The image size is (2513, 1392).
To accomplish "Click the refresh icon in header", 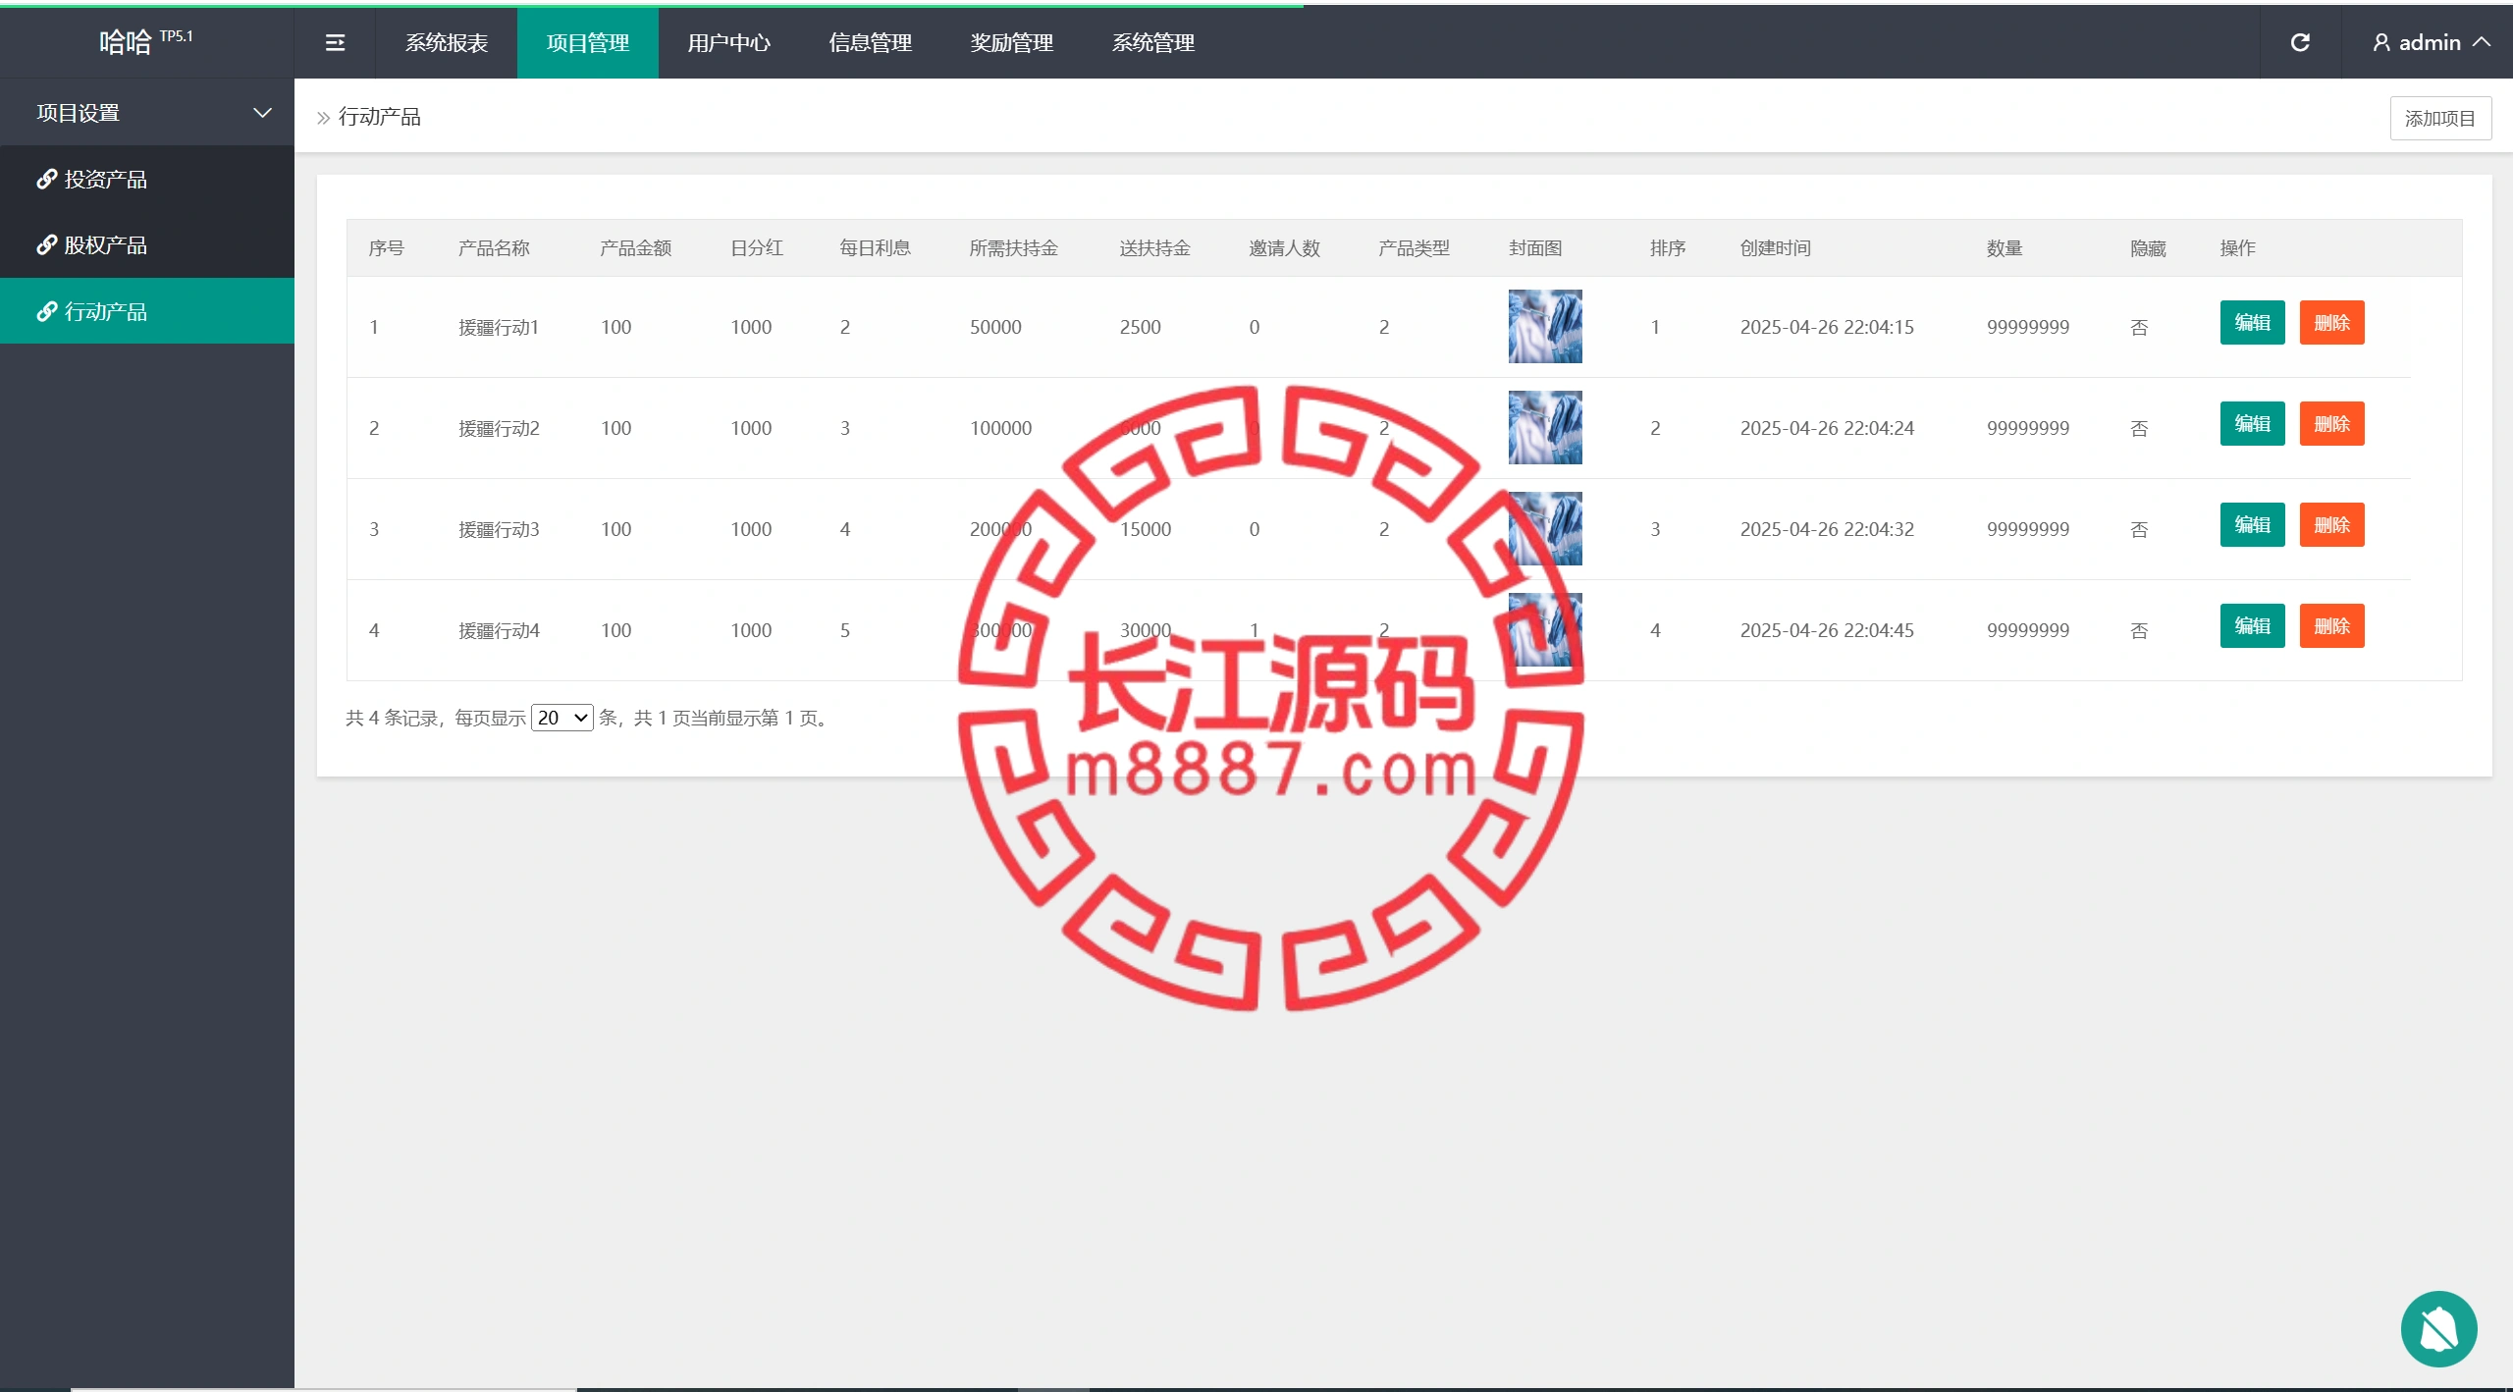I will click(x=2300, y=42).
